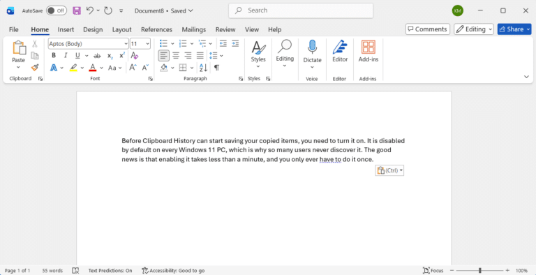This screenshot has width=536, height=275.
Task: Open the font size dropdown
Action: pyautogui.click(x=148, y=44)
